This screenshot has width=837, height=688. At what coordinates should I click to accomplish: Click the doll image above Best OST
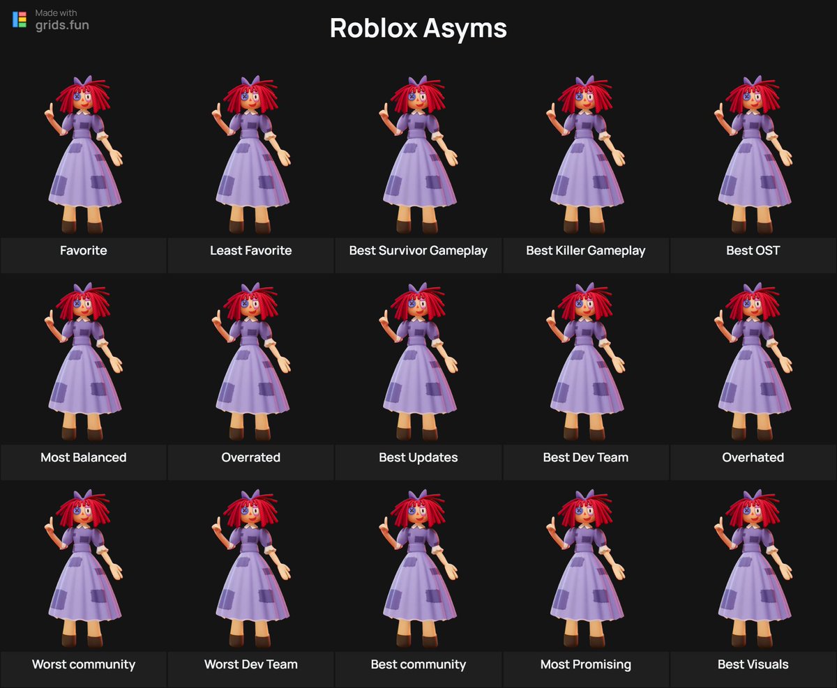tap(753, 155)
